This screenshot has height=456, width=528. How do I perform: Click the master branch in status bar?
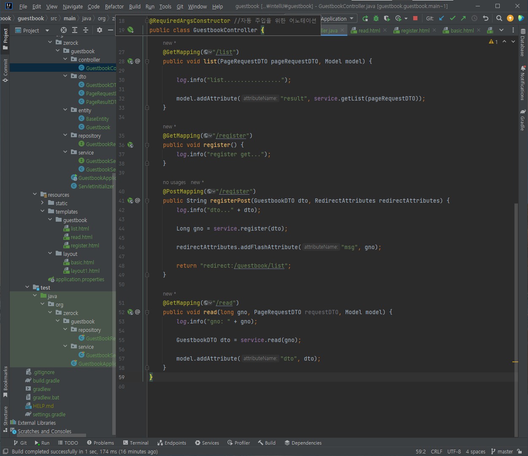[x=502, y=451]
